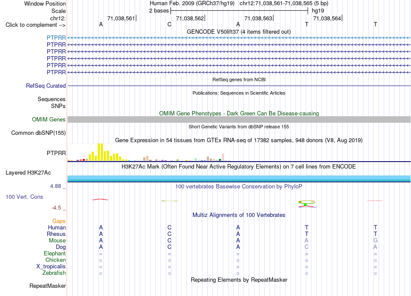Open the OMIM Genes track label

coord(48,119)
